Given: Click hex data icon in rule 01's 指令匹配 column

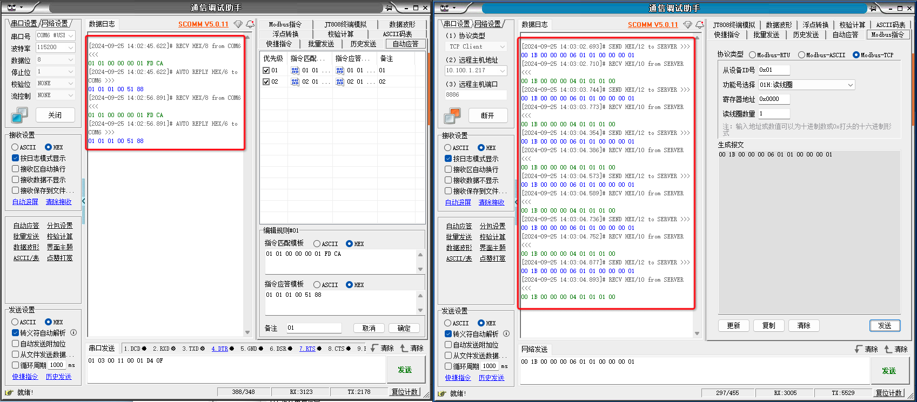Looking at the screenshot, I should click(295, 71).
